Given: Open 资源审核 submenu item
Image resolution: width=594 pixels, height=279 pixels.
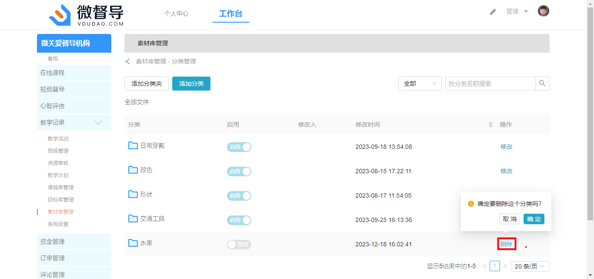Looking at the screenshot, I should [x=58, y=163].
